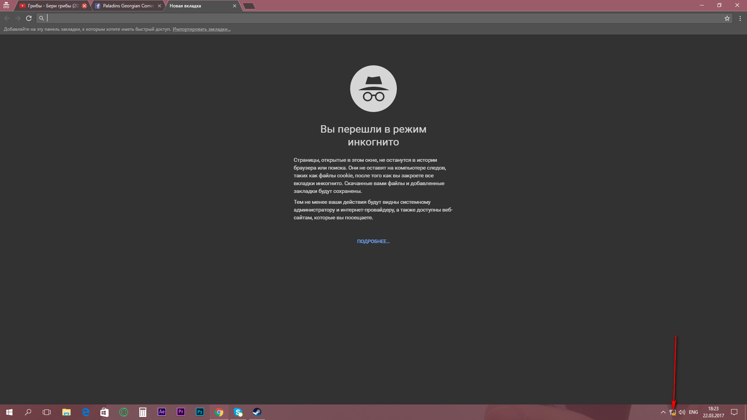Open a new tab button

coord(249,6)
